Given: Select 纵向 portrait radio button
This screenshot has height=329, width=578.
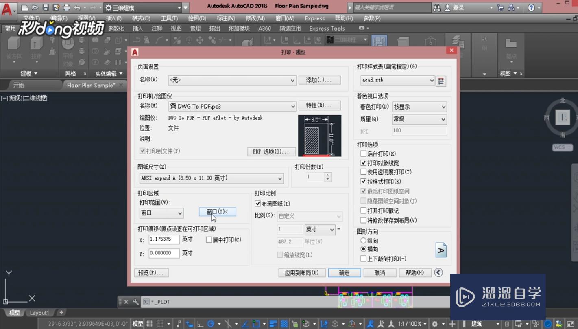Looking at the screenshot, I should [x=364, y=241].
